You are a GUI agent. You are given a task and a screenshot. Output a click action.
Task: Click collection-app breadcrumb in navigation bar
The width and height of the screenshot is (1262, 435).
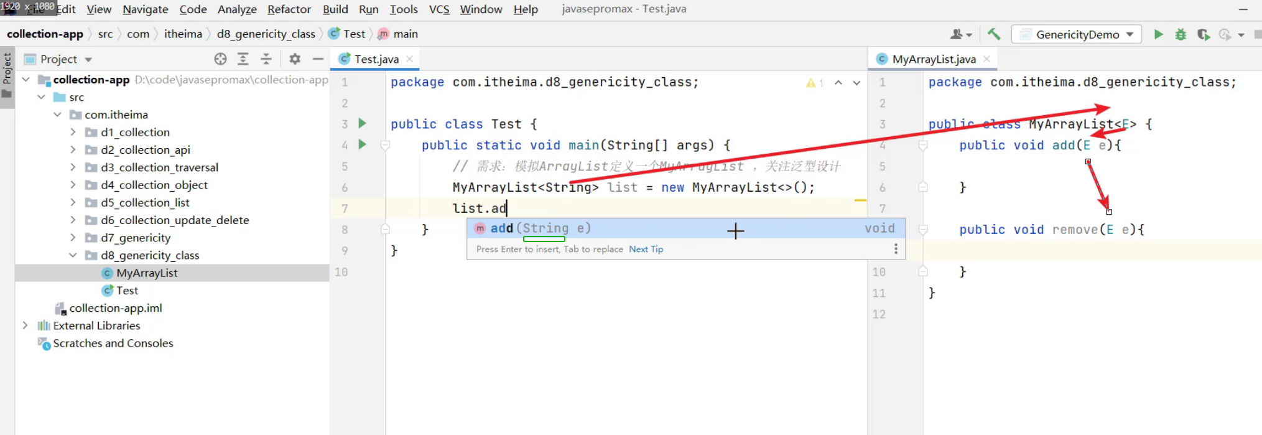[45, 34]
